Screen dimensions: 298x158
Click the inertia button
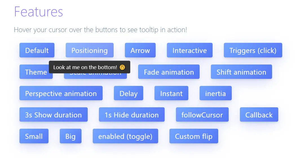coord(215,93)
